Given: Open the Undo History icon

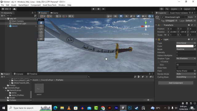Looking at the screenshot, I should coord(162,9).
